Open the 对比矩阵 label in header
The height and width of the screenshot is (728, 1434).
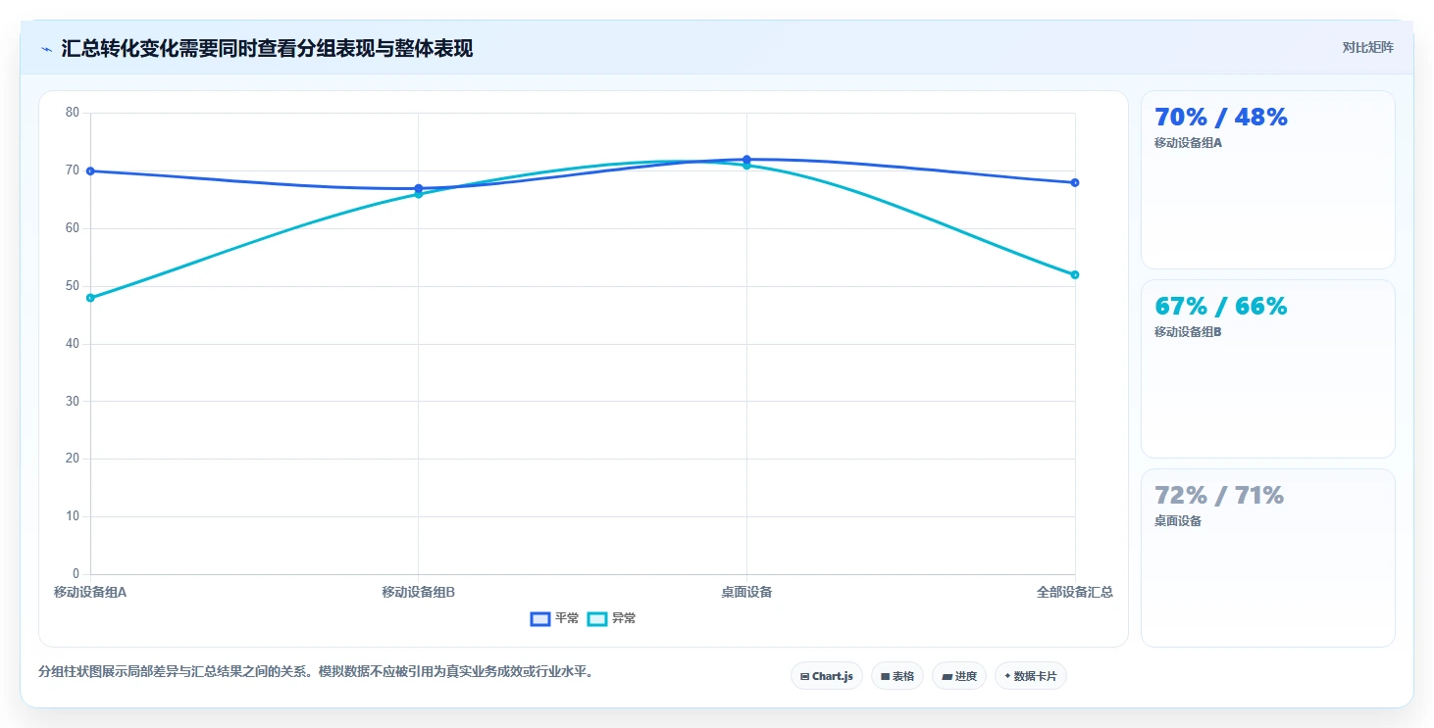click(1368, 47)
